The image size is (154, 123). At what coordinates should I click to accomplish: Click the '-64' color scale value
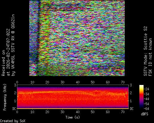click(147, 109)
